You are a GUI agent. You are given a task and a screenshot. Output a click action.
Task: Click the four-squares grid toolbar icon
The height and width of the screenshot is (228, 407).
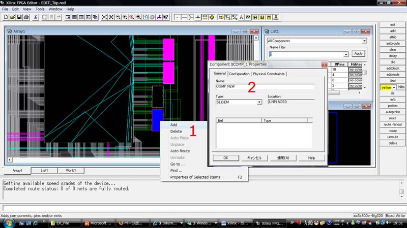(x=205, y=17)
